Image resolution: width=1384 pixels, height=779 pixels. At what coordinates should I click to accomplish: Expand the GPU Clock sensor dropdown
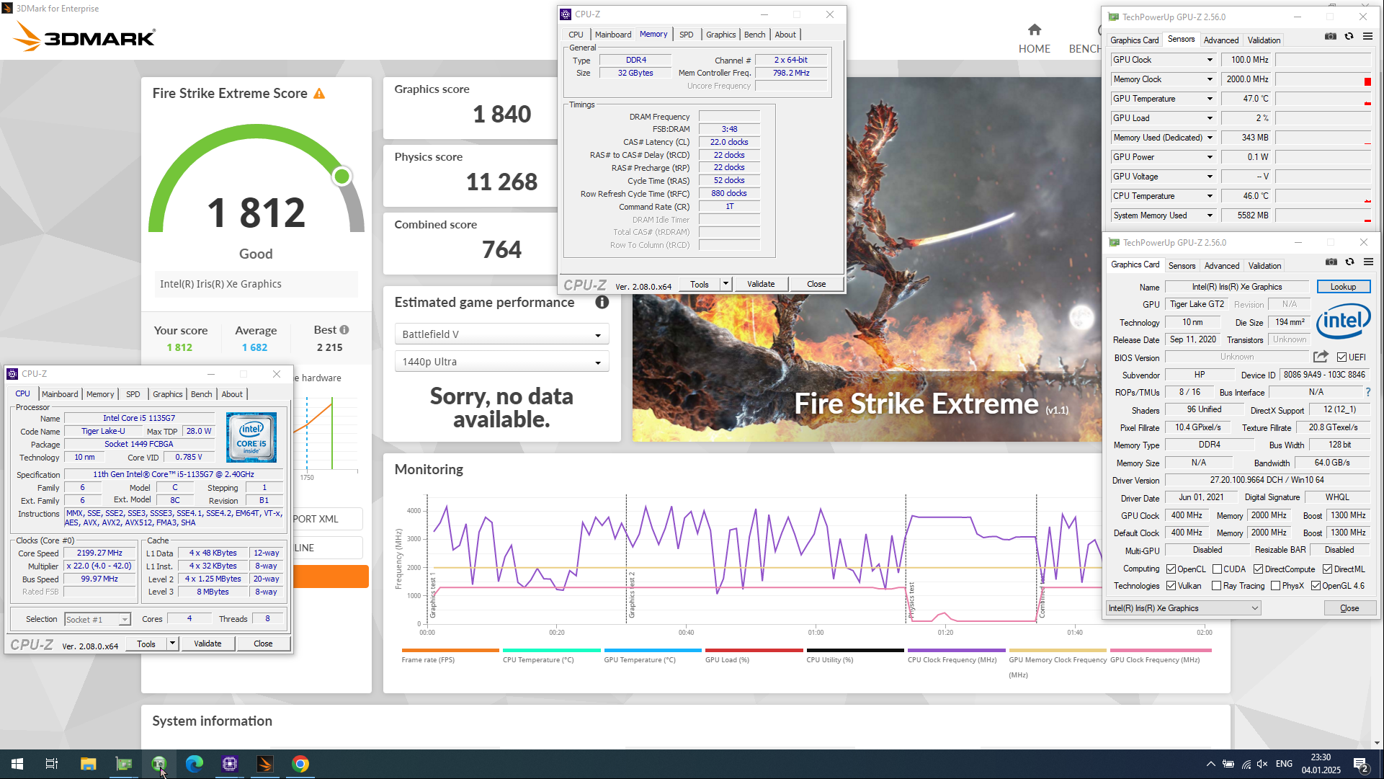pos(1210,60)
